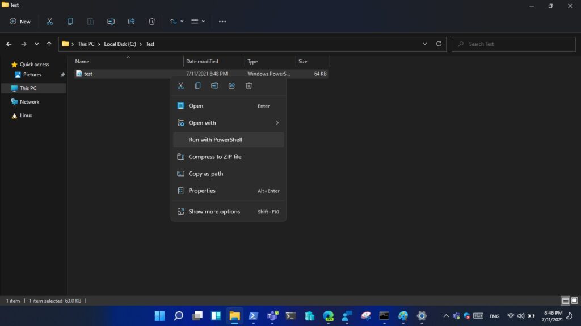The height and width of the screenshot is (326, 581).
Task: Click the Share icon in context menu
Action: [x=231, y=86]
